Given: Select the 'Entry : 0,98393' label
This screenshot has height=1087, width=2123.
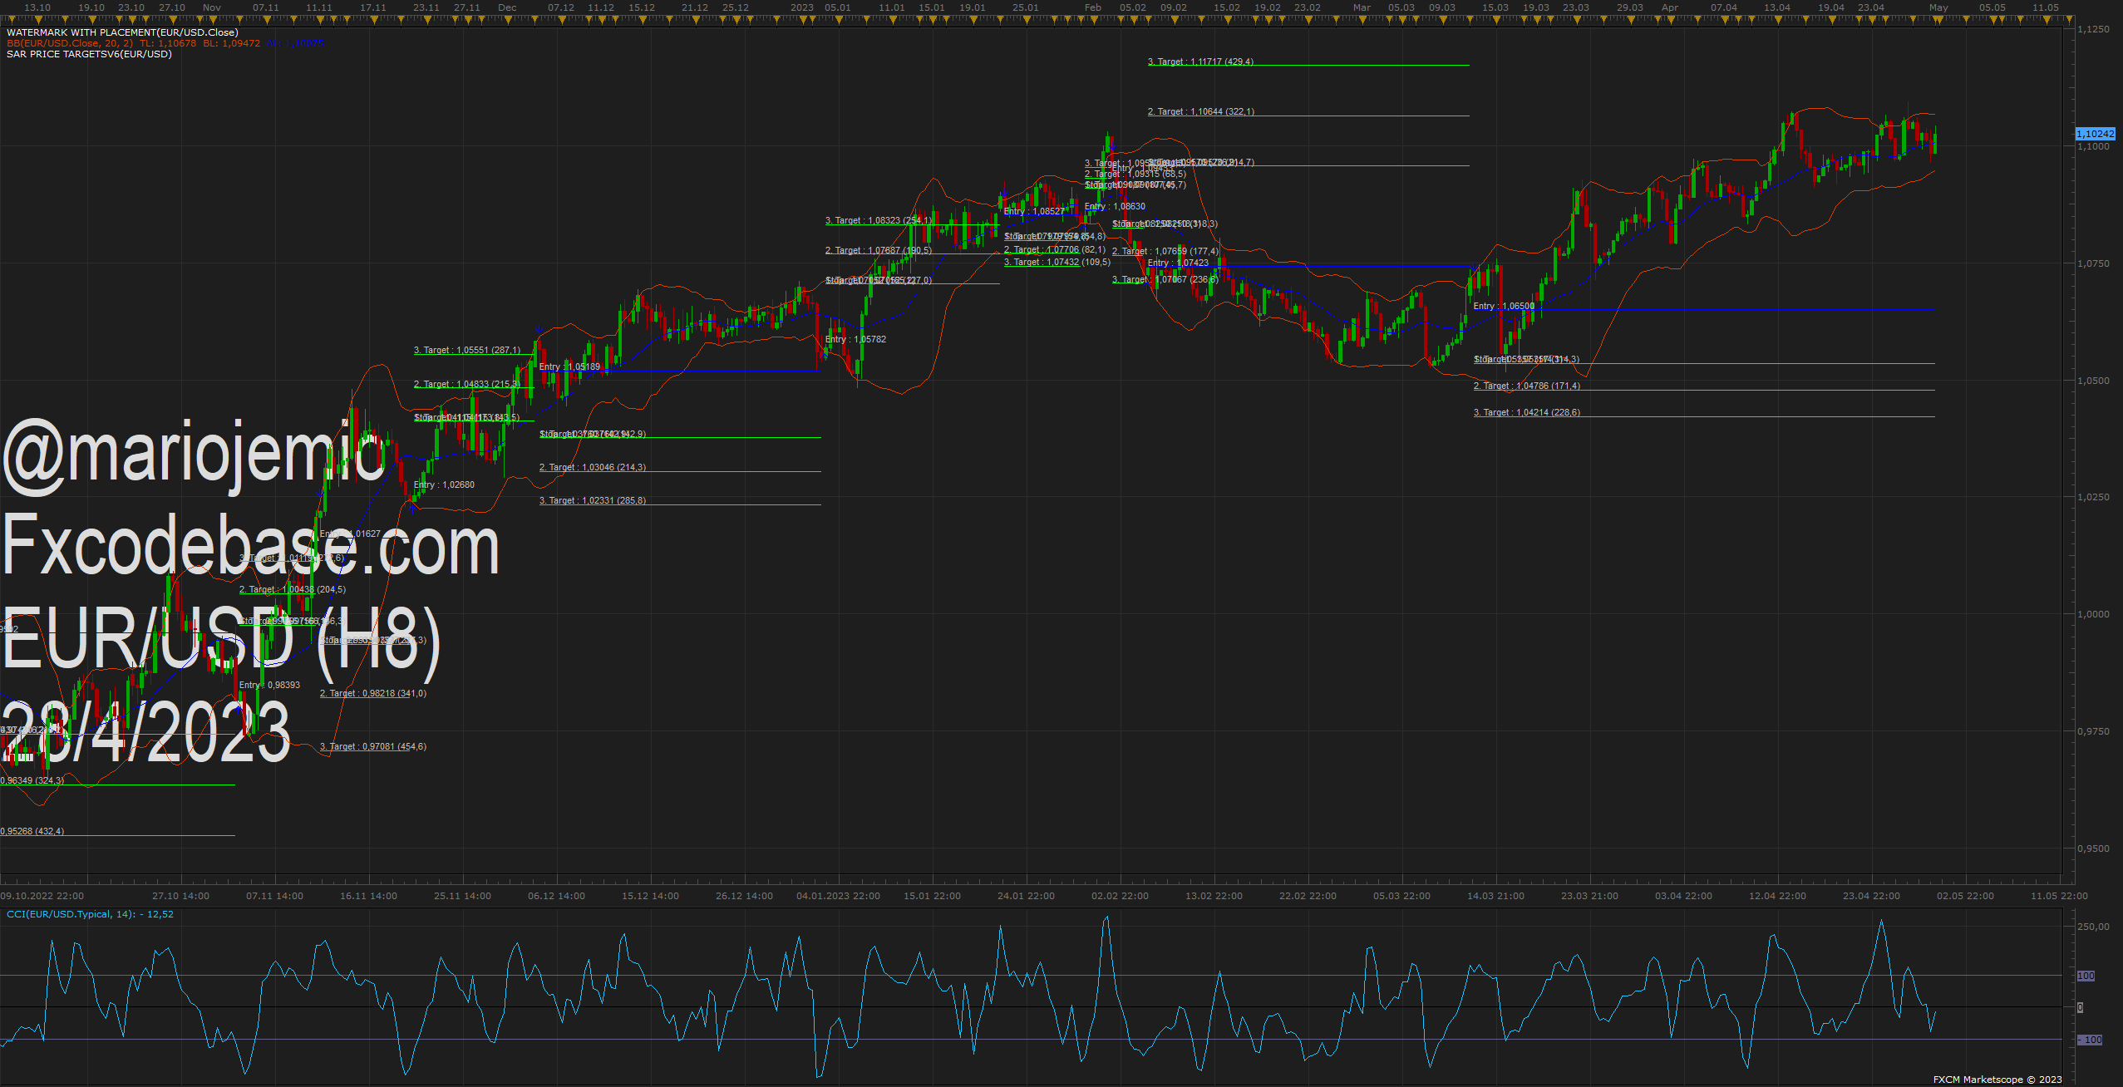Looking at the screenshot, I should (x=269, y=686).
